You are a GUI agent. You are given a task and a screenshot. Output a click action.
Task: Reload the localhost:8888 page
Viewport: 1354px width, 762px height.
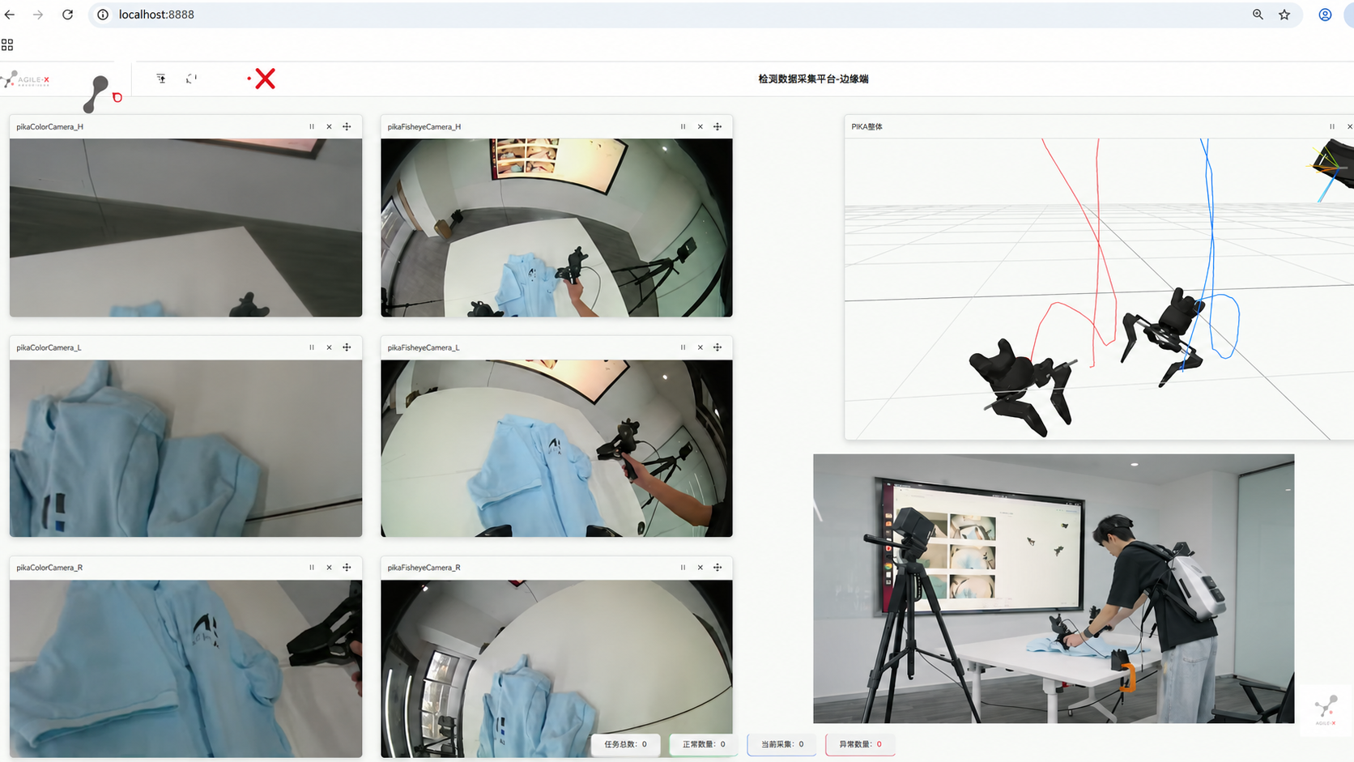[68, 15]
